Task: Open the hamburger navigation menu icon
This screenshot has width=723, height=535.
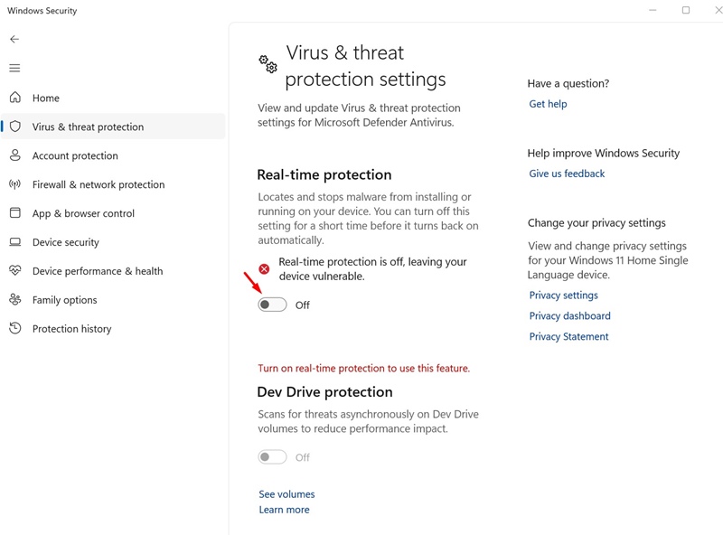Action: pos(14,68)
